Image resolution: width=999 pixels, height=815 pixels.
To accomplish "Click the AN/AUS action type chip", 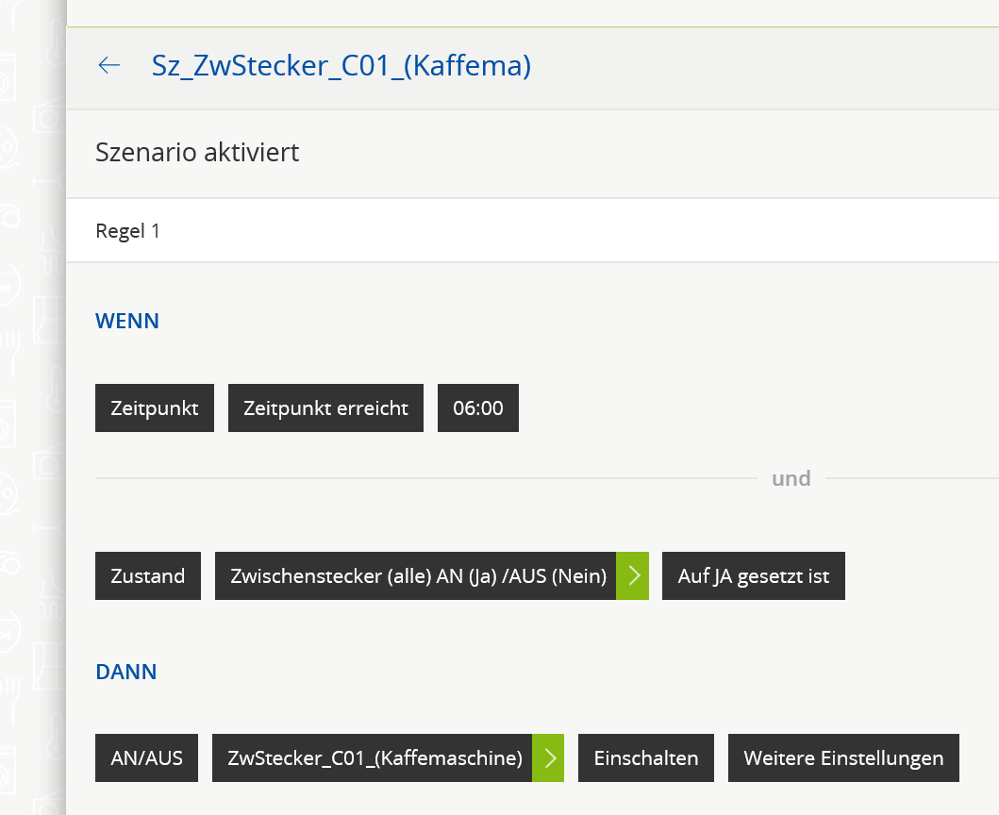I will (x=146, y=757).
